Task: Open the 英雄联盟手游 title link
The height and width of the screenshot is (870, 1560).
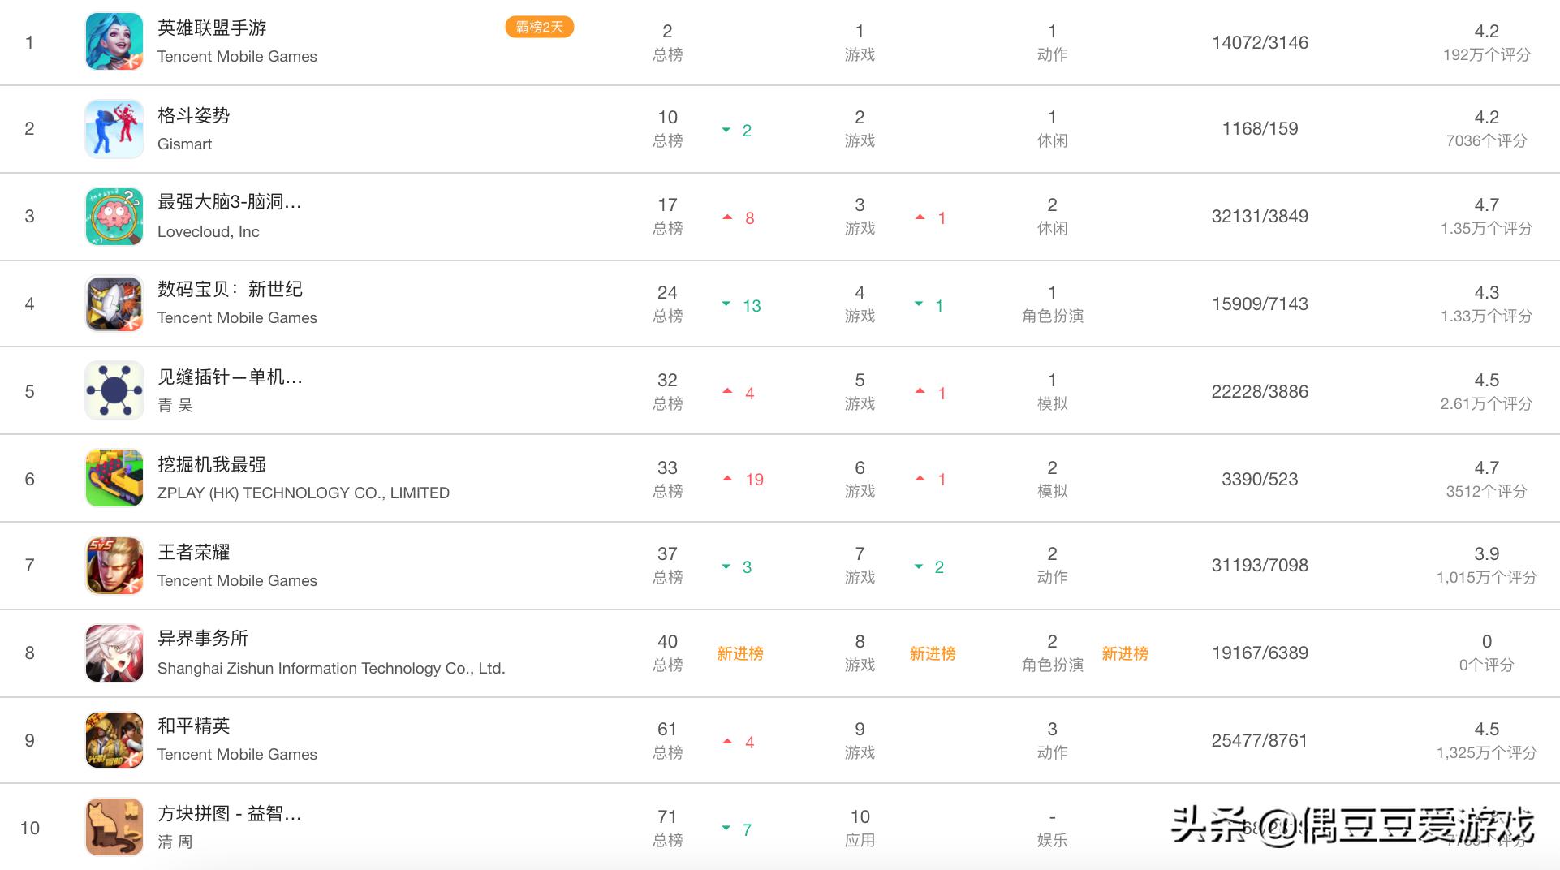Action: click(212, 28)
